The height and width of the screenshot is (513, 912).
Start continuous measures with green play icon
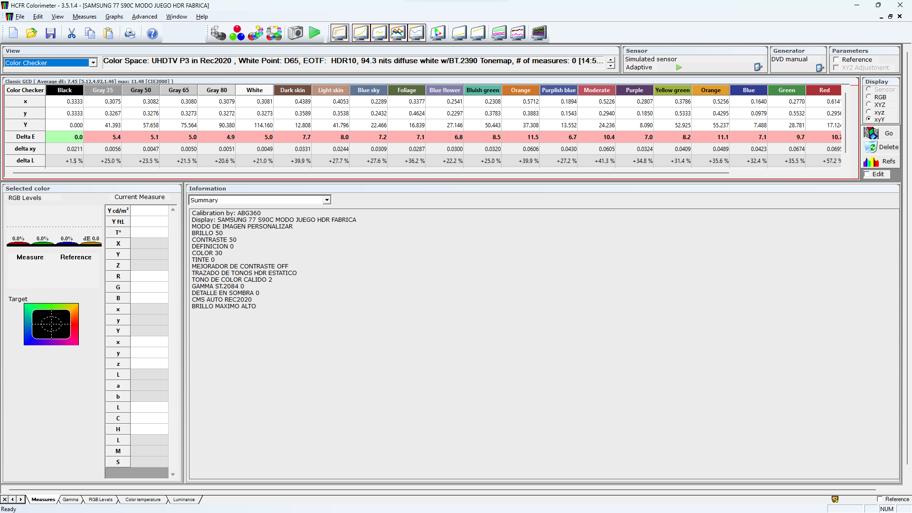(314, 33)
